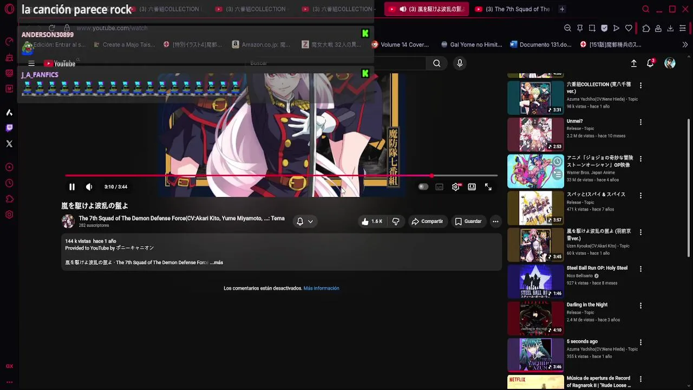Open the Gal Yome no Himit... bookmark

coord(472,45)
